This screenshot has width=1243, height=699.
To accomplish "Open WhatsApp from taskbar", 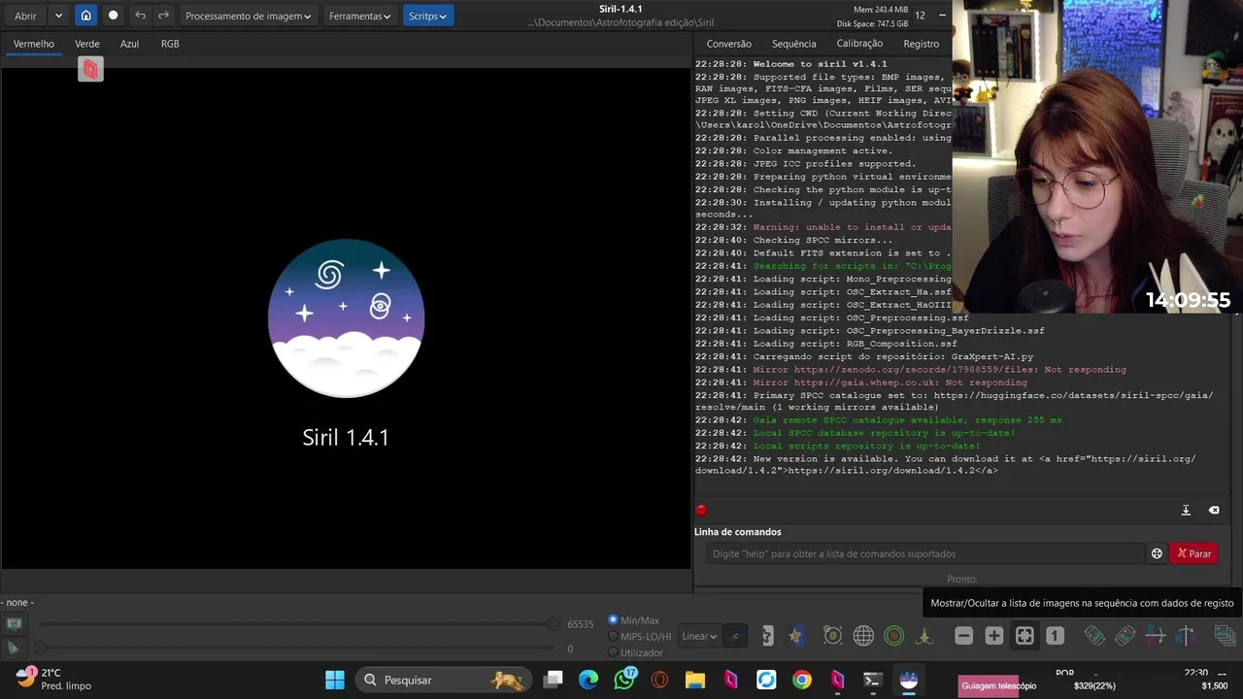I will tap(624, 680).
